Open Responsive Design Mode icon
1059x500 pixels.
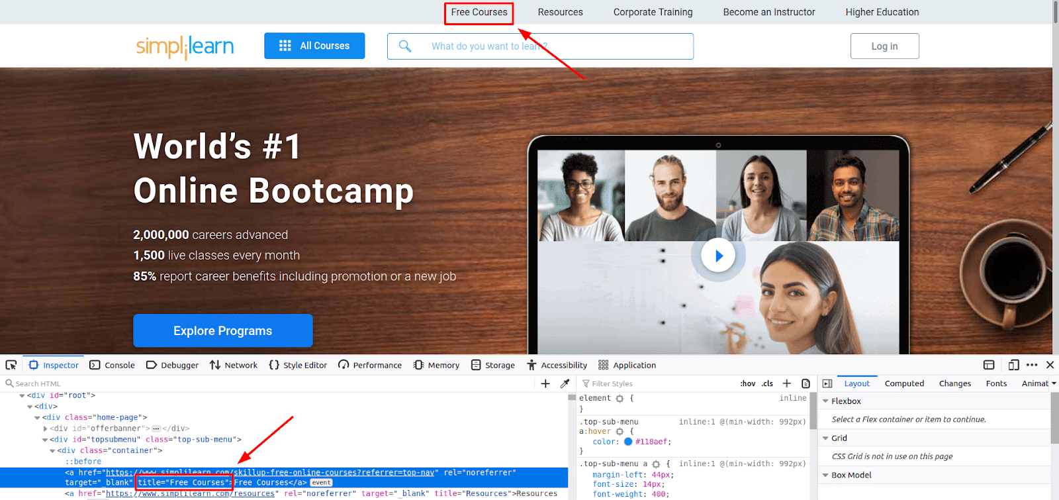[1013, 365]
